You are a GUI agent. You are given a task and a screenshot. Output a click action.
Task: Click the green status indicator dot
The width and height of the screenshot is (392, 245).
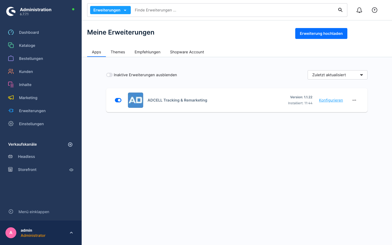click(73, 9)
